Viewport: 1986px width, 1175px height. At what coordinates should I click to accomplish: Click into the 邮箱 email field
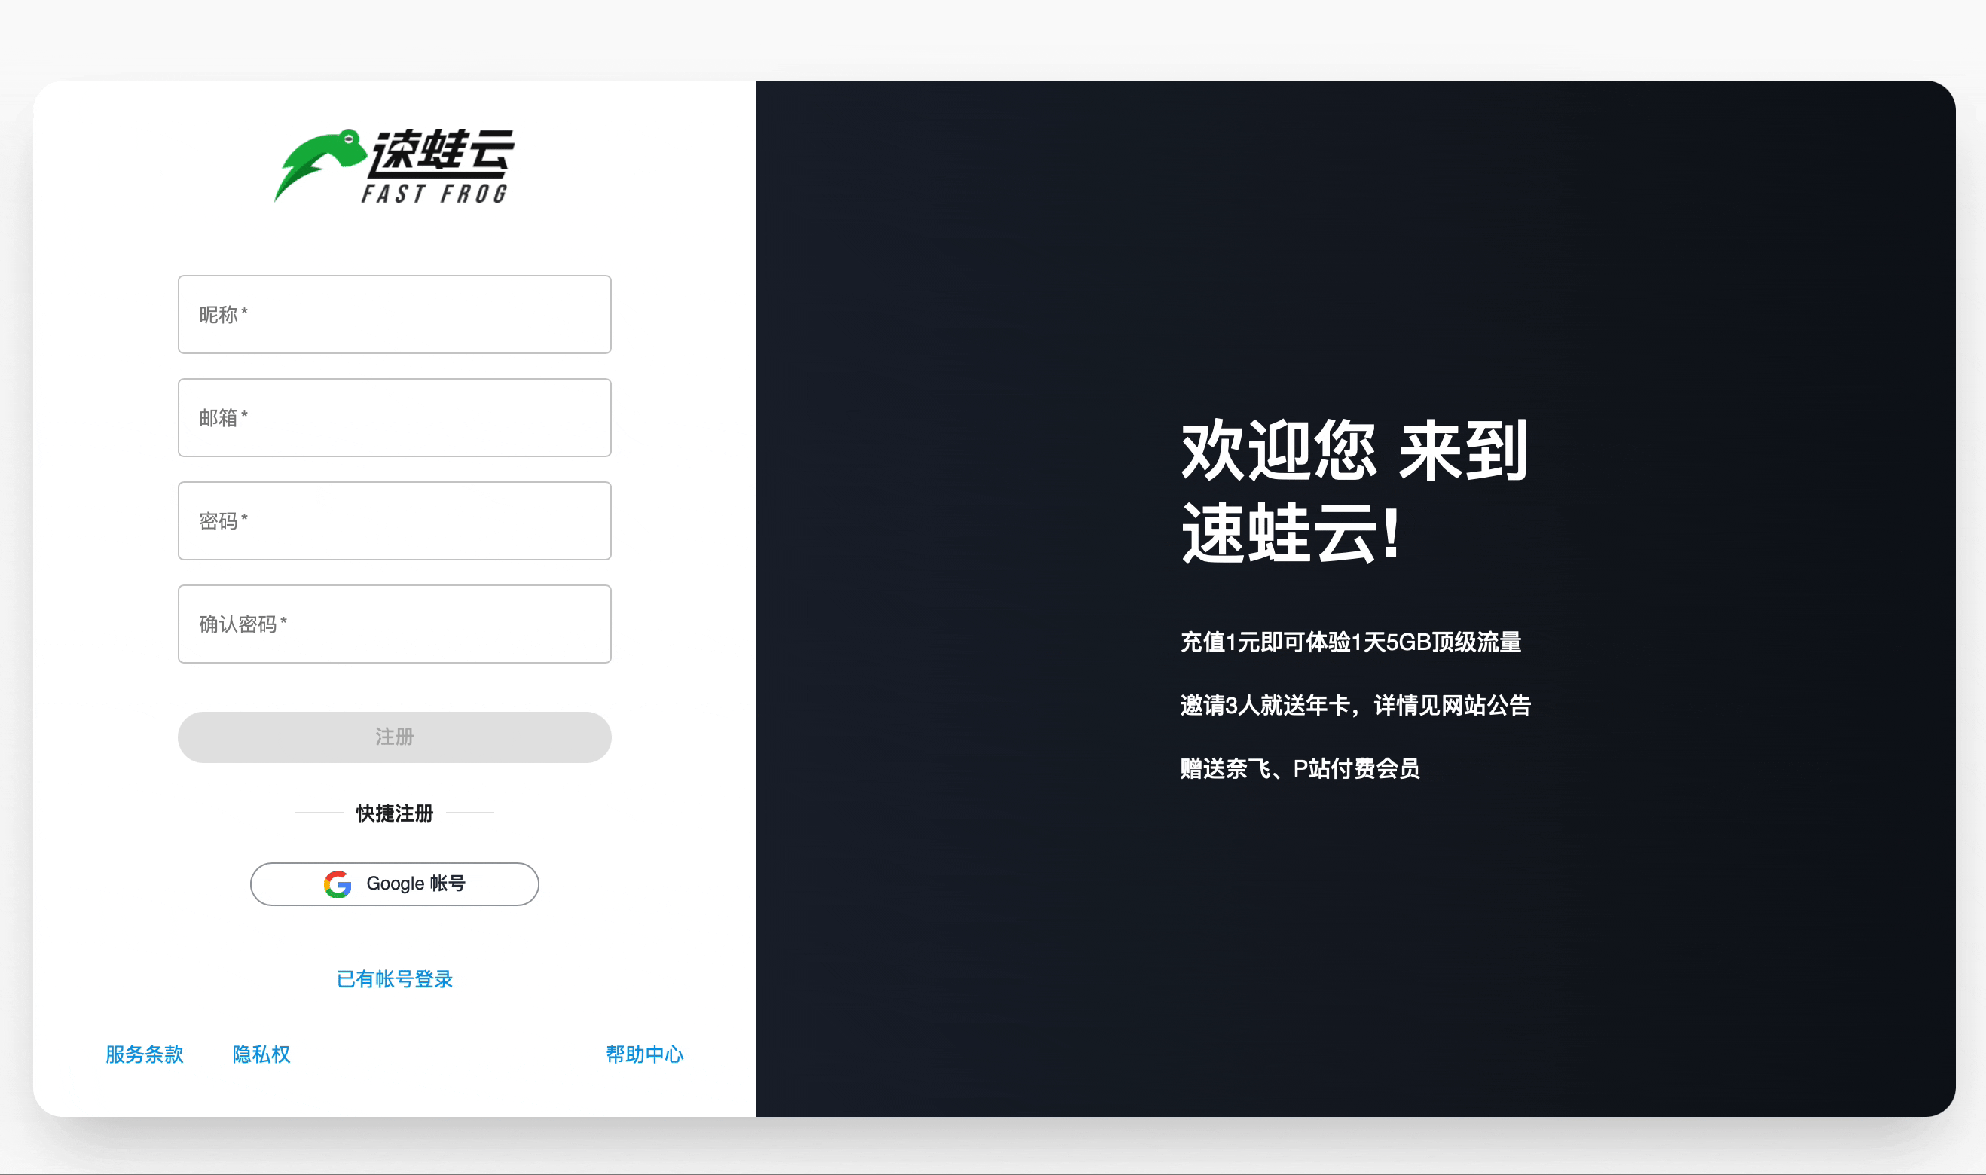point(393,417)
